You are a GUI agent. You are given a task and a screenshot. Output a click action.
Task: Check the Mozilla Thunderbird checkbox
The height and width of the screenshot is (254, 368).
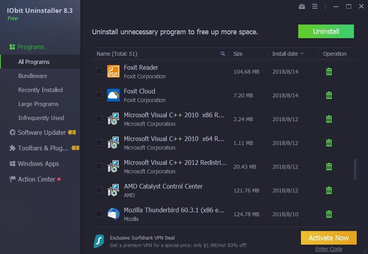pyautogui.click(x=99, y=213)
